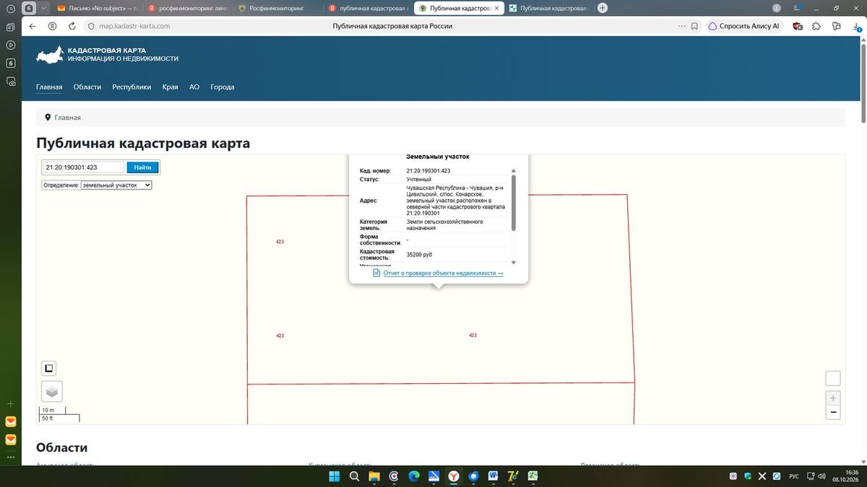Open the Республики navigation menu item

pos(131,87)
